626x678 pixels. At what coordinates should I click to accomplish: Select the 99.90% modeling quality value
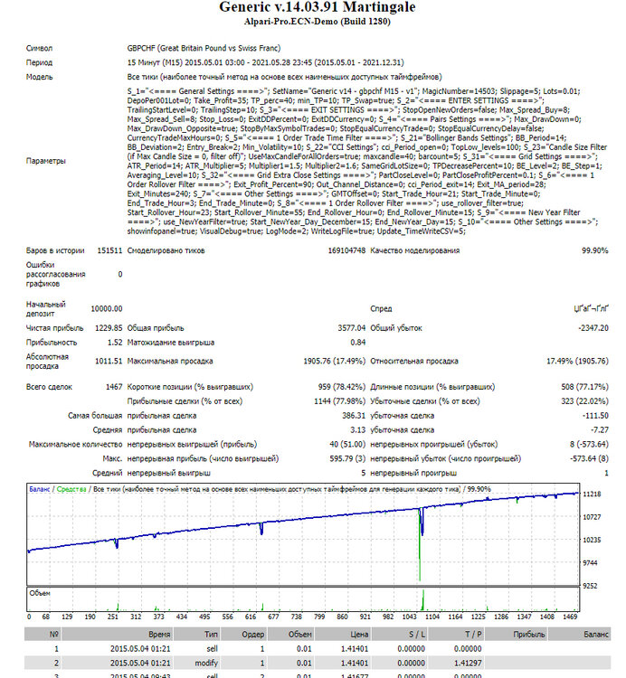pos(595,250)
